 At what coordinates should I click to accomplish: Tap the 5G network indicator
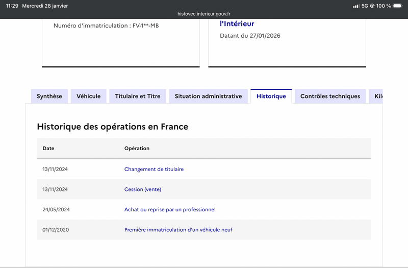pyautogui.click(x=365, y=6)
